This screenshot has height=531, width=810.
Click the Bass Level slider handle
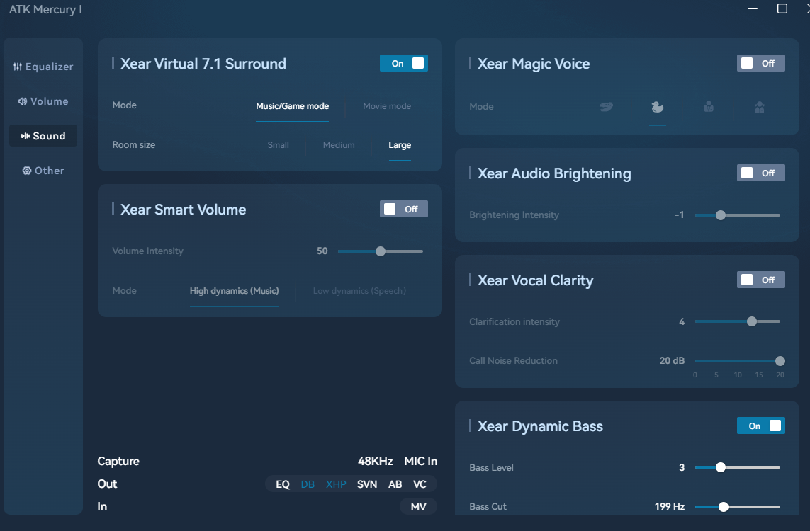721,467
